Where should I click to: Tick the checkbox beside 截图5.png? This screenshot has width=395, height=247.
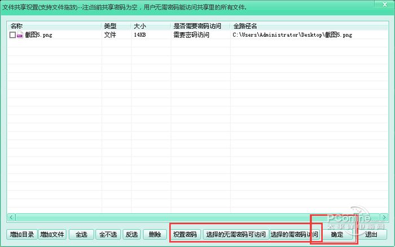(x=12, y=35)
